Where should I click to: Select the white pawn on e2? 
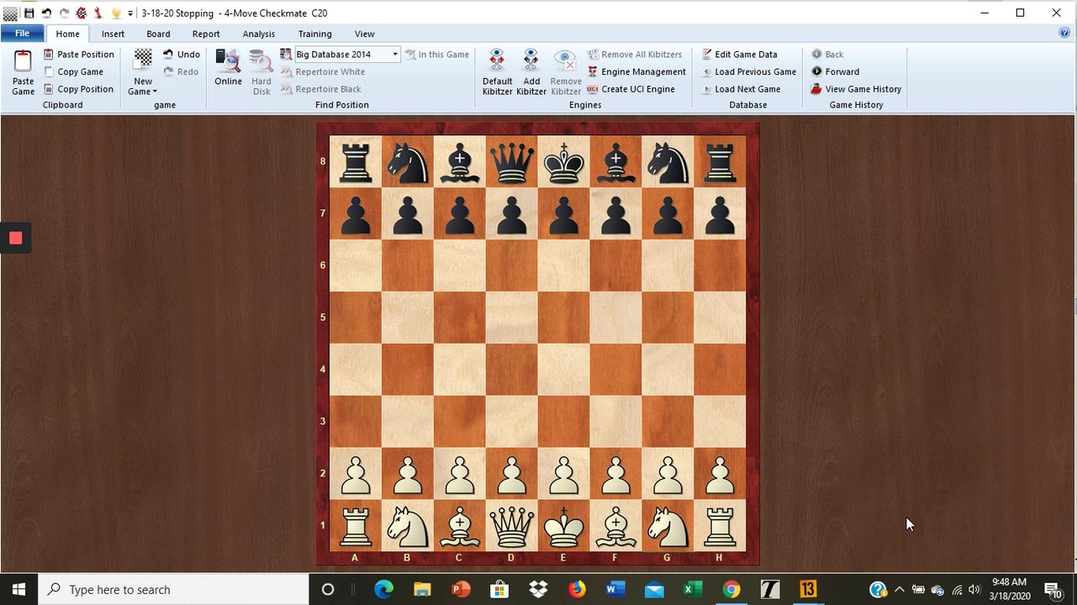coord(563,475)
